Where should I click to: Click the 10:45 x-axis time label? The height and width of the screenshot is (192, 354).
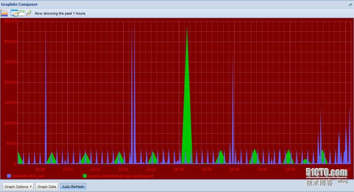pos(262,169)
